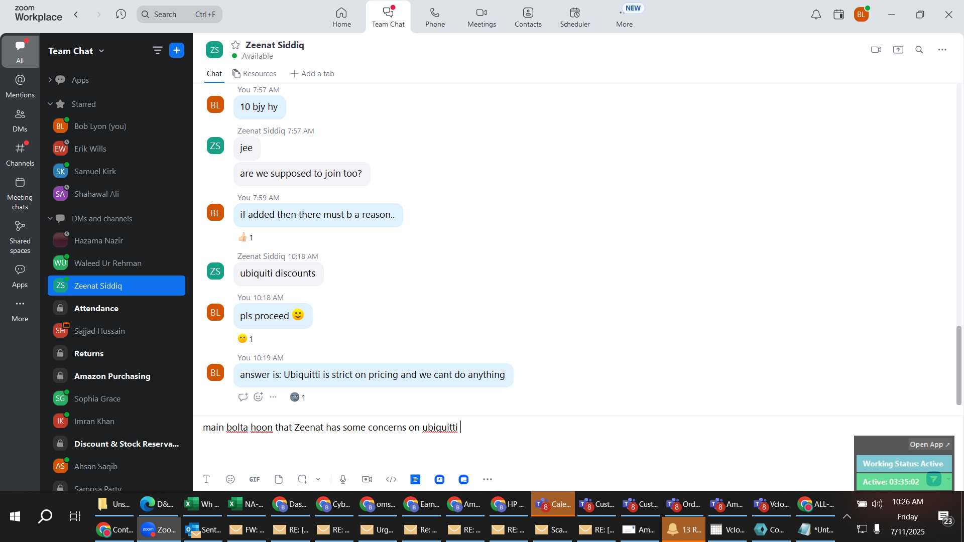
Task: Open the chat list filter icon
Action: click(157, 50)
